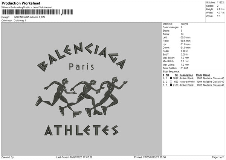Click the Right value '60.5 mm'
The image size is (226, 160).
(x=185, y=41)
